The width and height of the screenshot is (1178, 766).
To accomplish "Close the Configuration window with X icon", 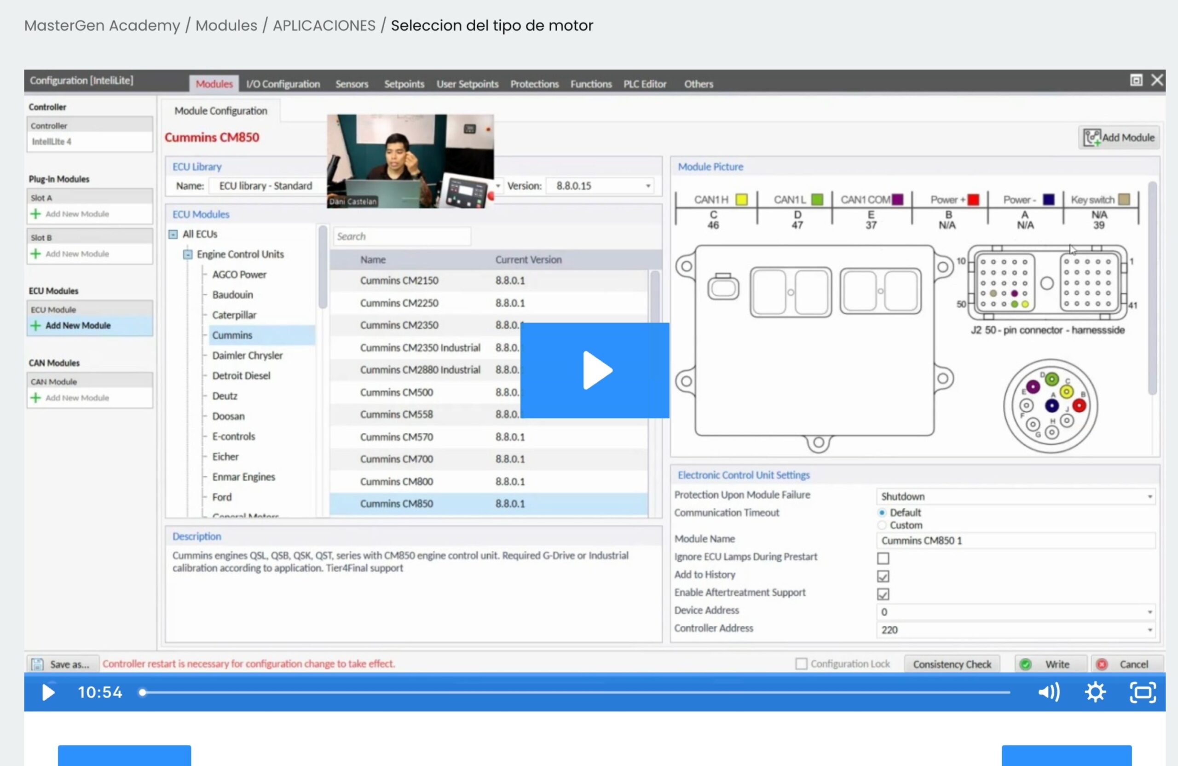I will tap(1157, 80).
